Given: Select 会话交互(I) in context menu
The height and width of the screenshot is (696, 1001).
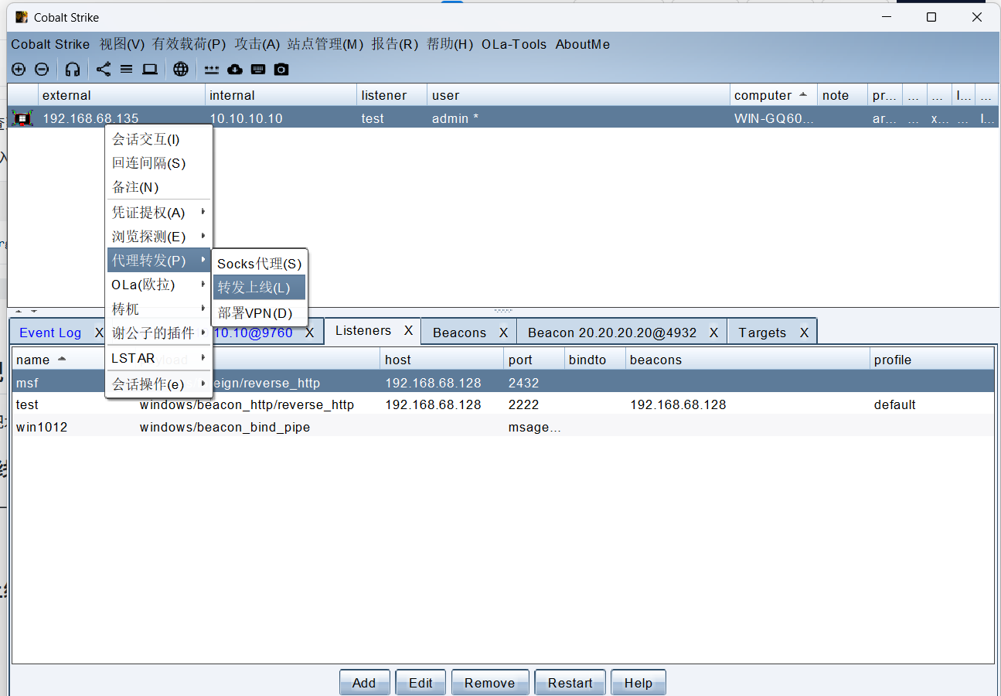Looking at the screenshot, I should tap(158, 139).
